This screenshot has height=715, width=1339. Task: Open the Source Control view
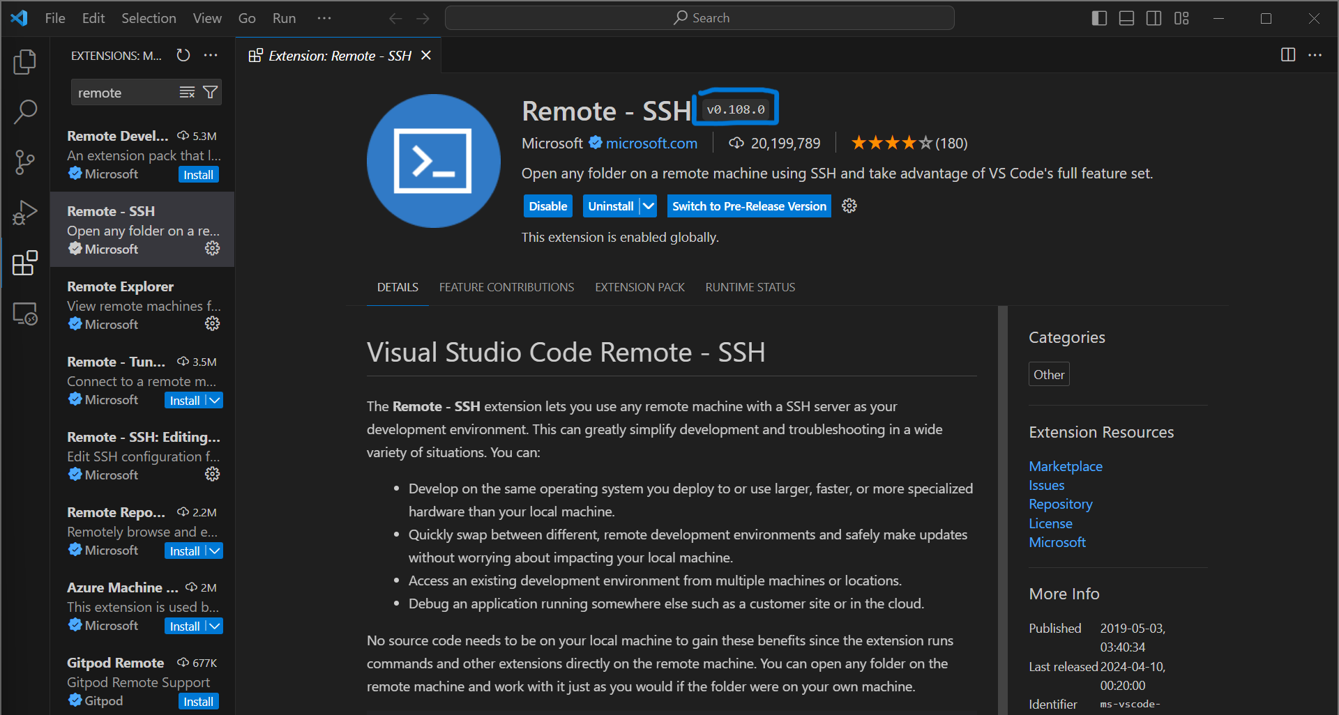[x=25, y=162]
